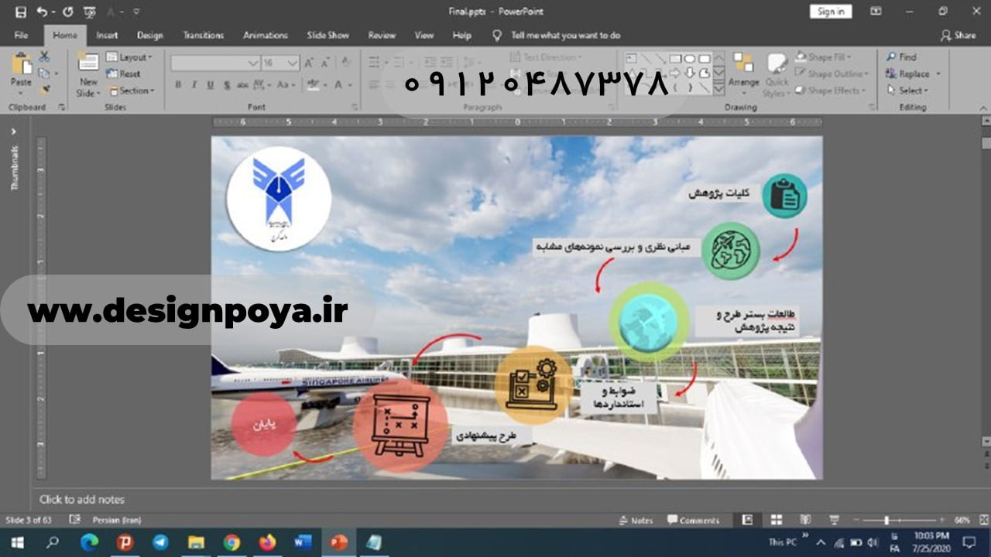Toggle Bold formatting
The height and width of the screenshot is (557, 991).
pos(178,85)
